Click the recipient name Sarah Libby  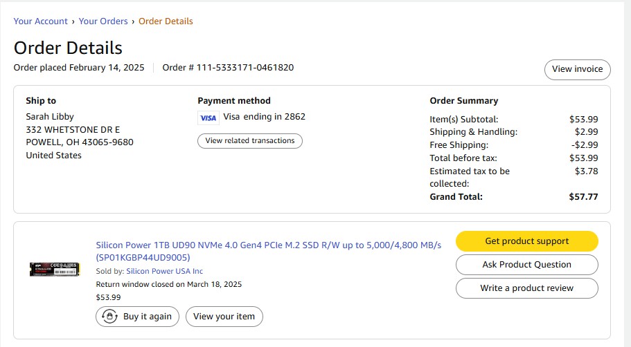(50, 117)
